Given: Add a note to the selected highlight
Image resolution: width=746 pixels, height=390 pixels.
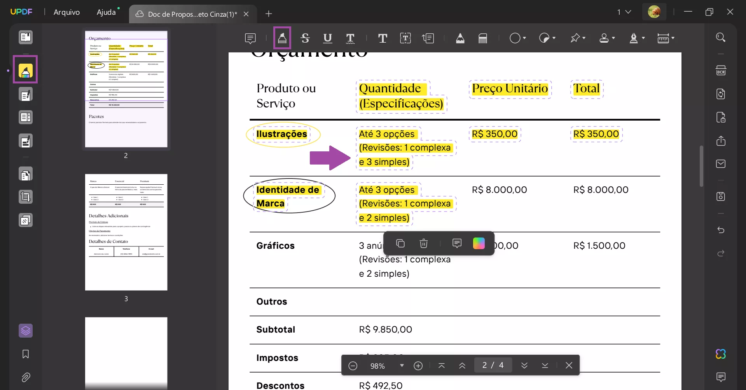Looking at the screenshot, I should pyautogui.click(x=457, y=243).
